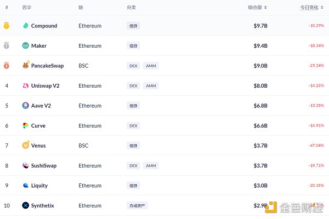Click the Curve rainbow logo icon
Screen dimensions: 329x219
coord(26,126)
